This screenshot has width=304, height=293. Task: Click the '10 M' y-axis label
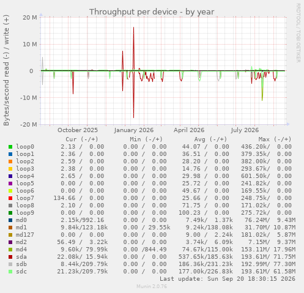(x=30, y=44)
